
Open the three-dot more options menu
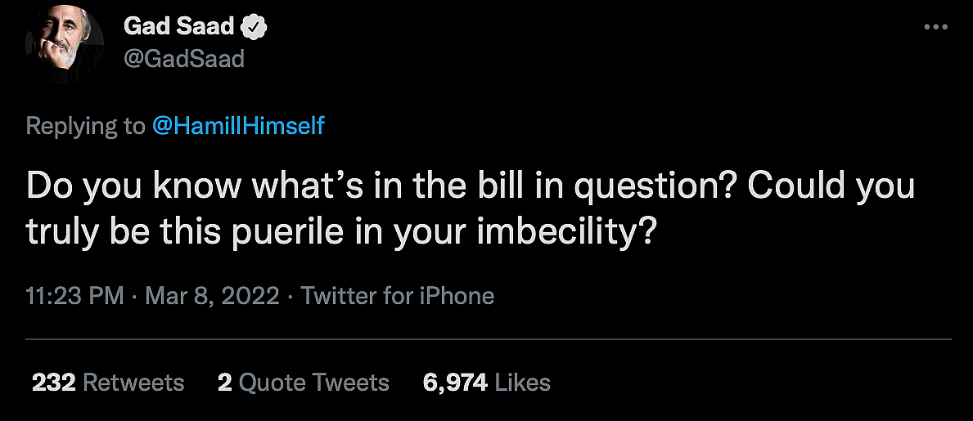pos(935,27)
